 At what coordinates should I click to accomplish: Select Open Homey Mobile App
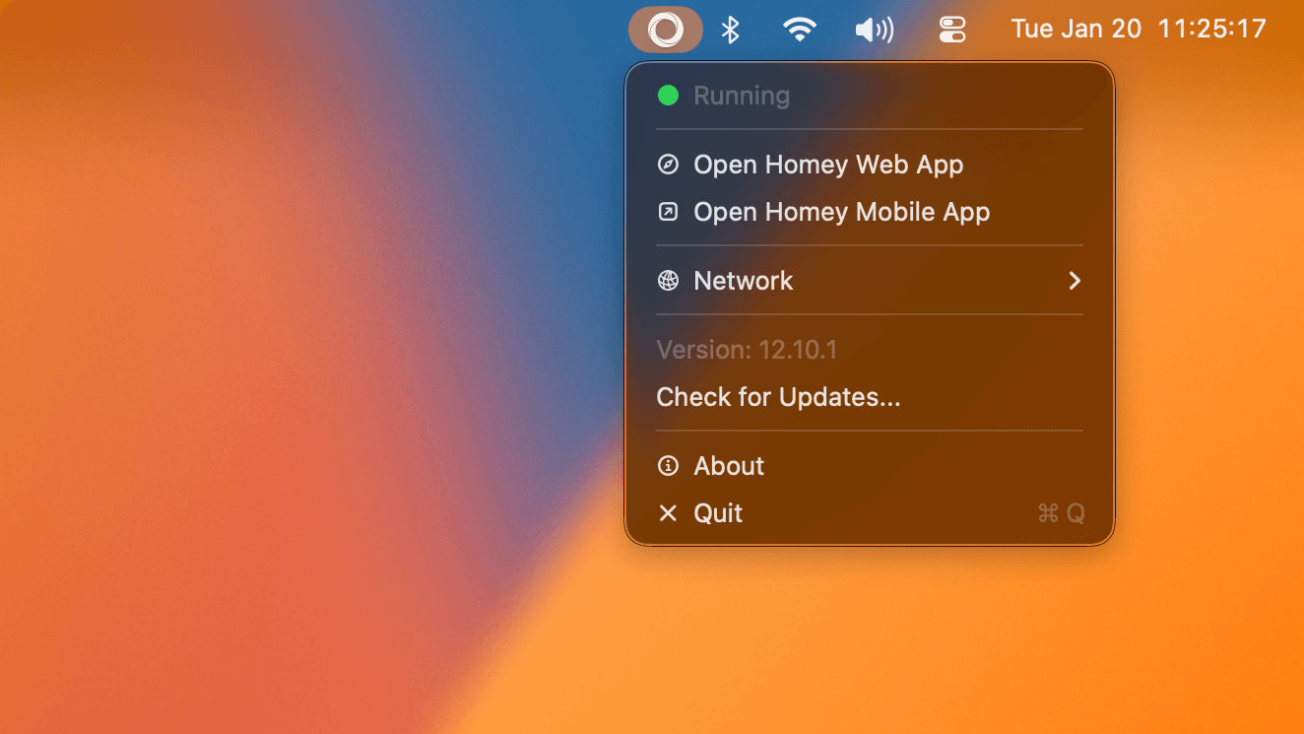pyautogui.click(x=841, y=211)
